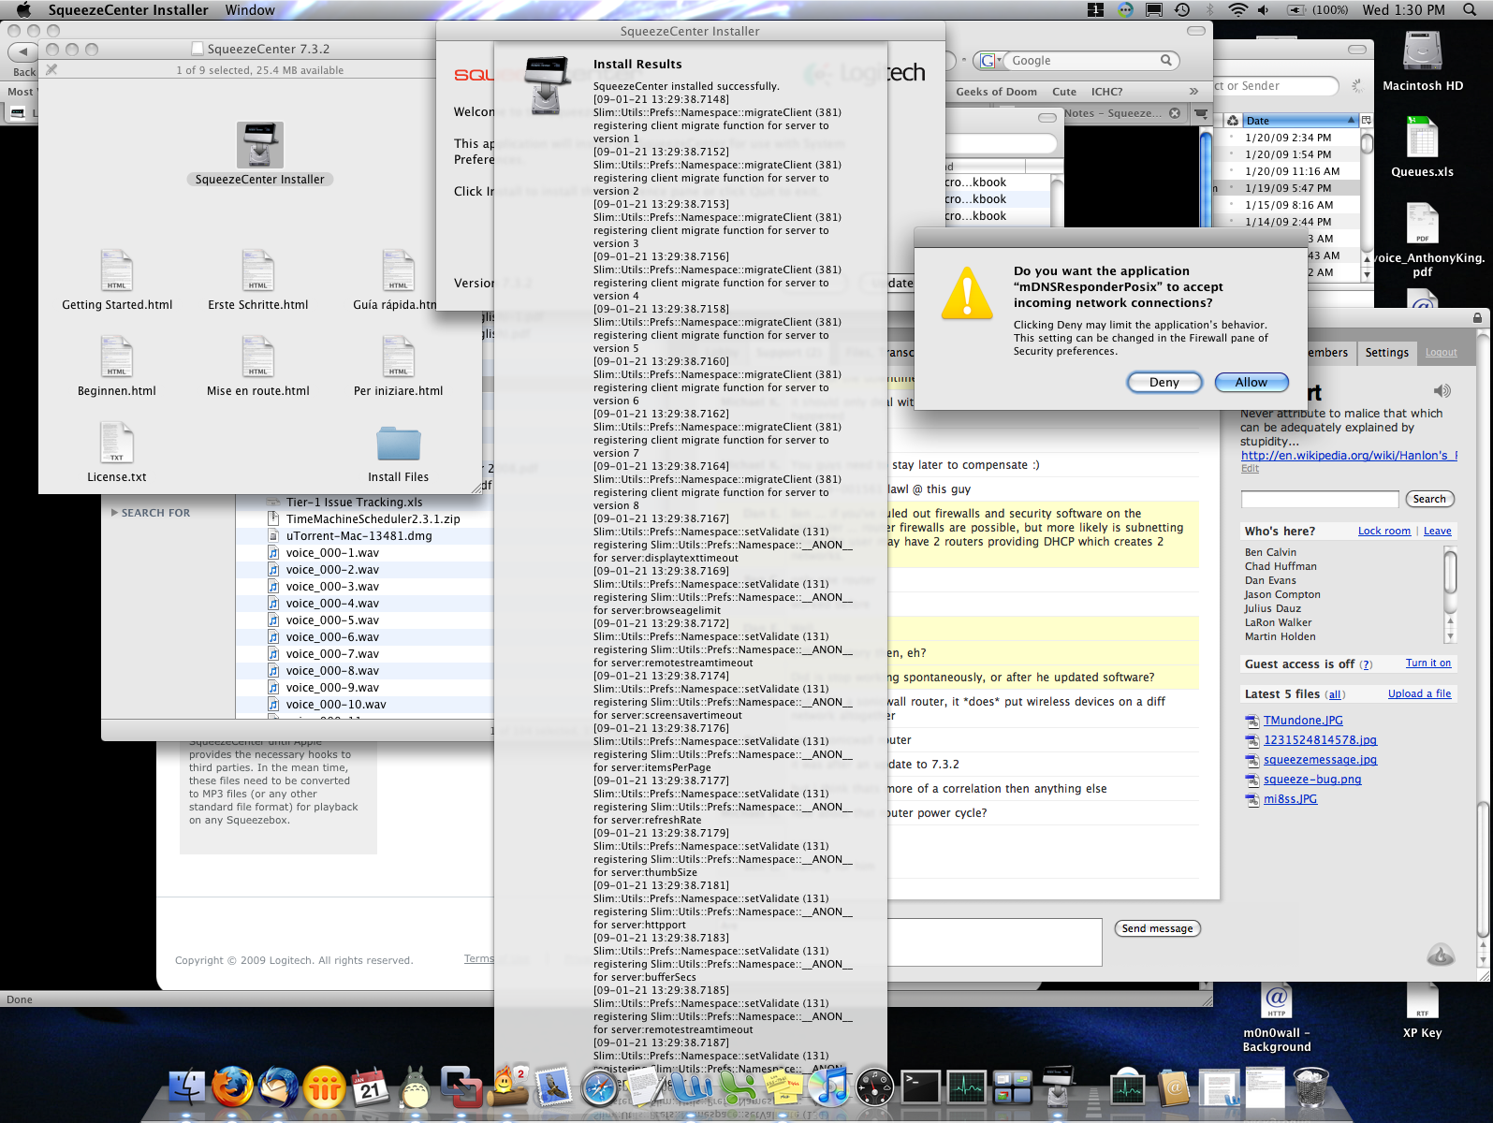The height and width of the screenshot is (1123, 1493).
Task: Open the Install Files folder
Action: [x=398, y=444]
